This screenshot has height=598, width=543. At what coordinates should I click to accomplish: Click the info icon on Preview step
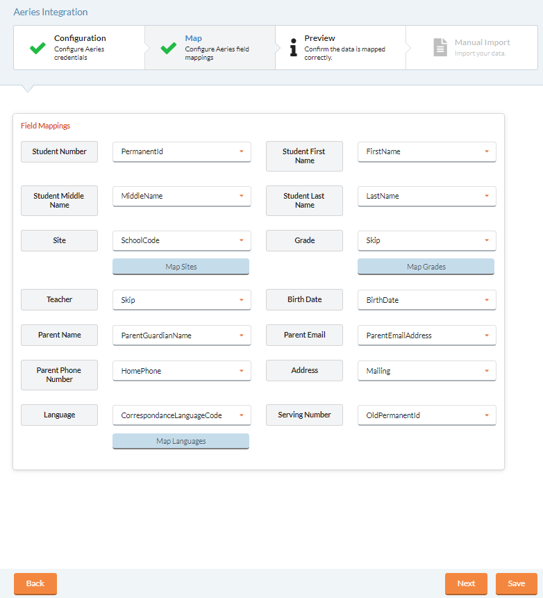[293, 47]
